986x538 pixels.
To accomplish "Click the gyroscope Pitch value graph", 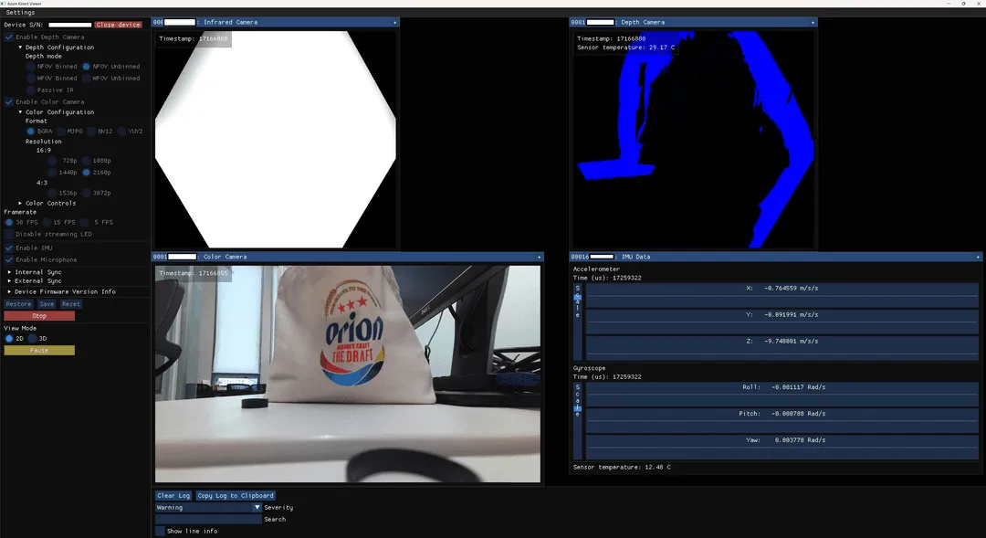I will [781, 421].
